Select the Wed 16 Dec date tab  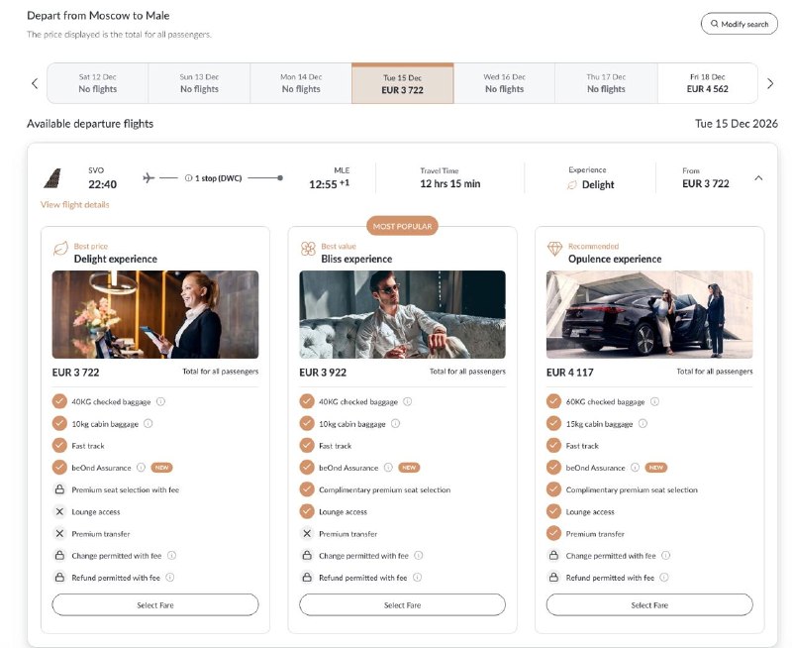[x=504, y=83]
